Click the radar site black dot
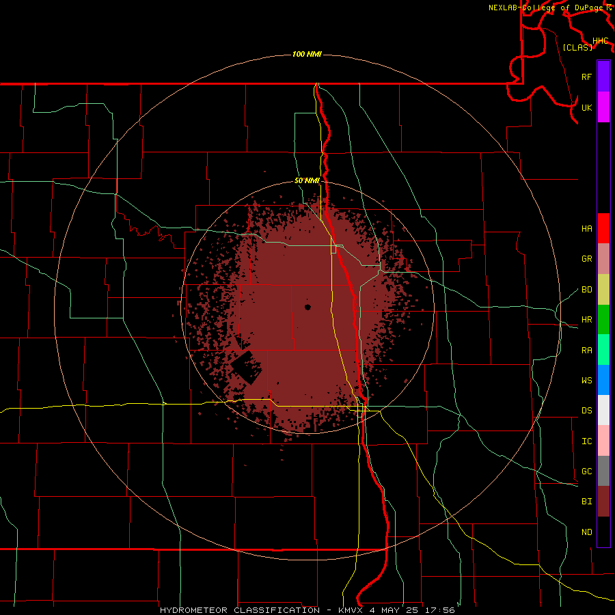This screenshot has height=615, width=615. [x=307, y=307]
